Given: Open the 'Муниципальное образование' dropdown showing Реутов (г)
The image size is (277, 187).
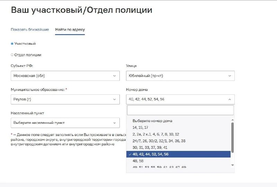Looking at the screenshot, I should coord(65,99).
